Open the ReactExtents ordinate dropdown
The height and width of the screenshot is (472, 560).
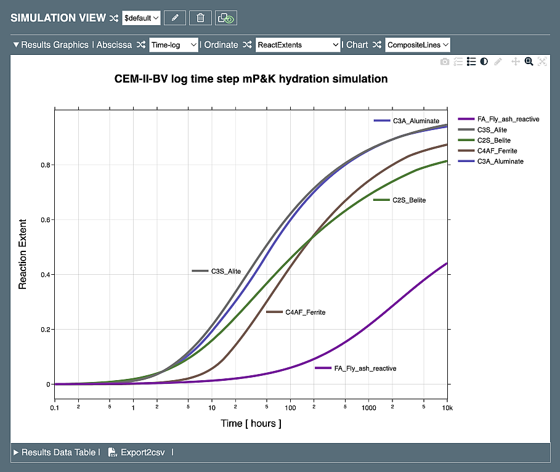298,45
